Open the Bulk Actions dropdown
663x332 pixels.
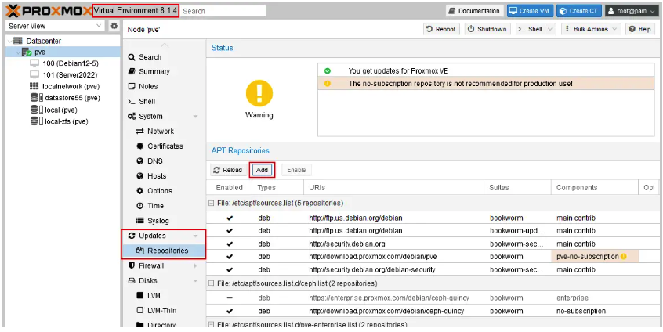(591, 29)
